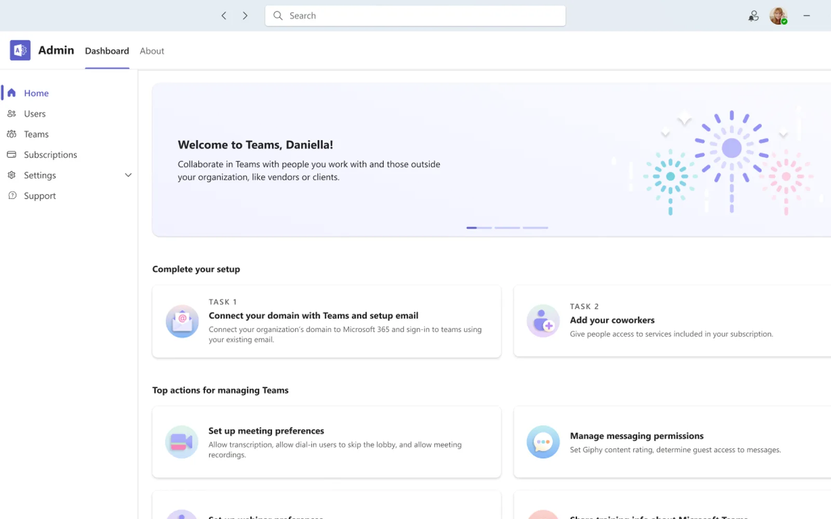The image size is (831, 519).
Task: Click the Subscriptions card icon
Action: point(11,155)
